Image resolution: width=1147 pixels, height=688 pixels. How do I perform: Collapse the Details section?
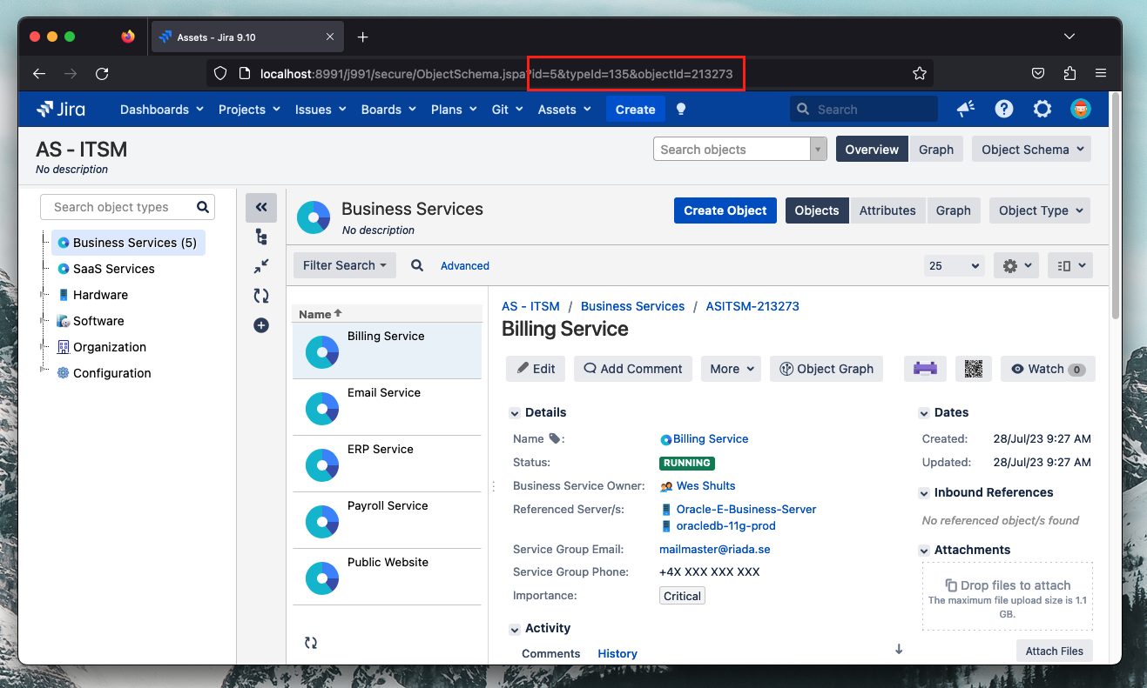click(x=514, y=412)
